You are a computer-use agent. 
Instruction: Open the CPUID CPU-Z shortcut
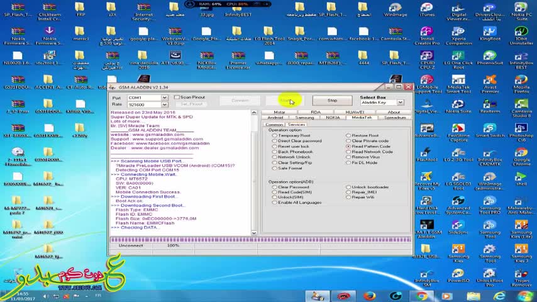tap(427, 60)
